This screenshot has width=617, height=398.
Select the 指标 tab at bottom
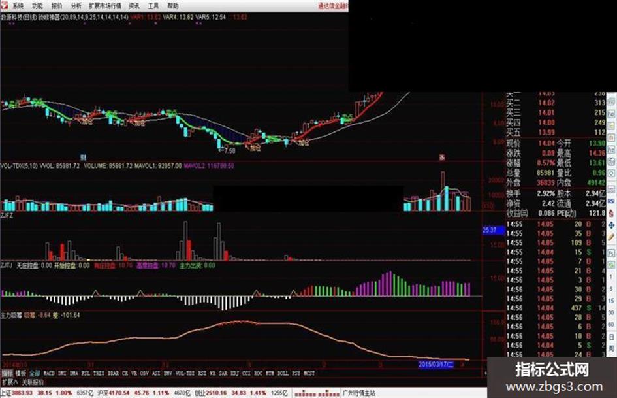[x=7, y=373]
